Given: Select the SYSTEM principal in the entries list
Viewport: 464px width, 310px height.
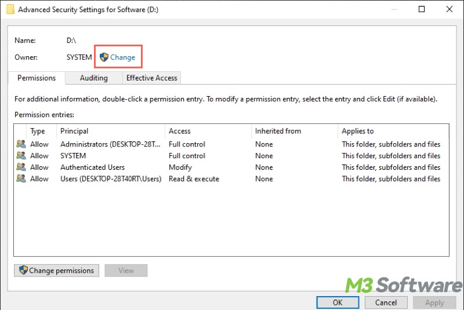Looking at the screenshot, I should pyautogui.click(x=73, y=156).
